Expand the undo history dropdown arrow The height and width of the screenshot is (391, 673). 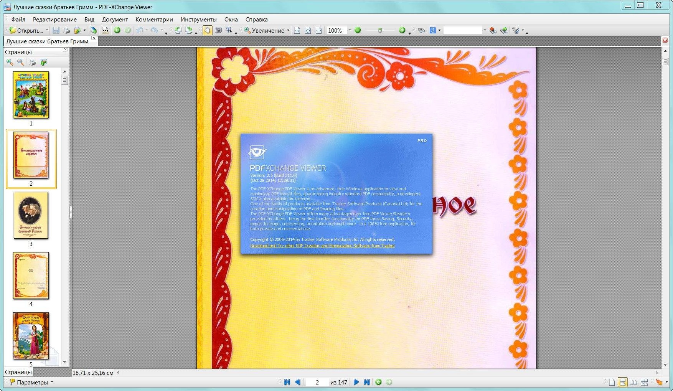(147, 30)
